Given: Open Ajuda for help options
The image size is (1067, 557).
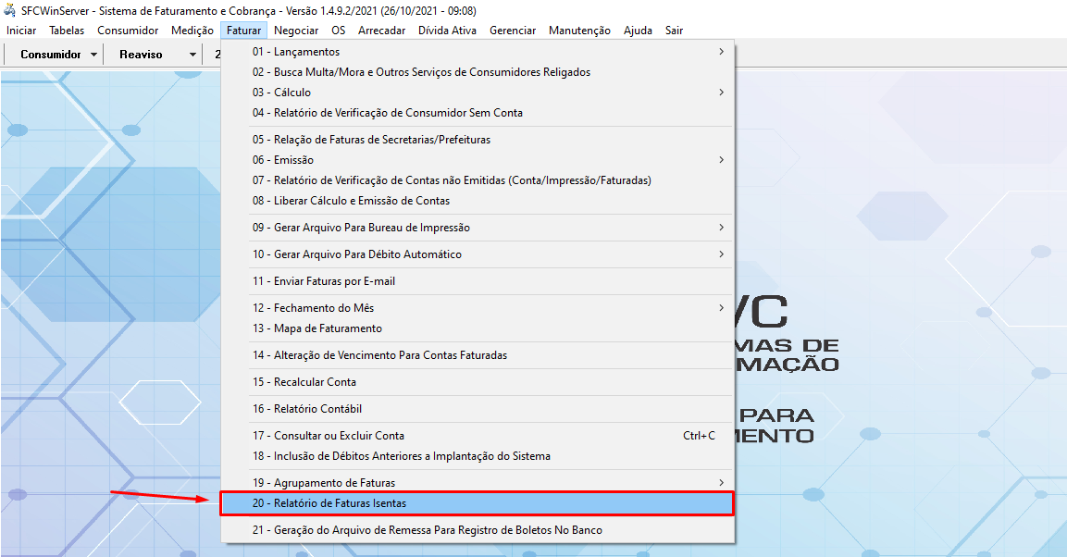Looking at the screenshot, I should pyautogui.click(x=638, y=30).
